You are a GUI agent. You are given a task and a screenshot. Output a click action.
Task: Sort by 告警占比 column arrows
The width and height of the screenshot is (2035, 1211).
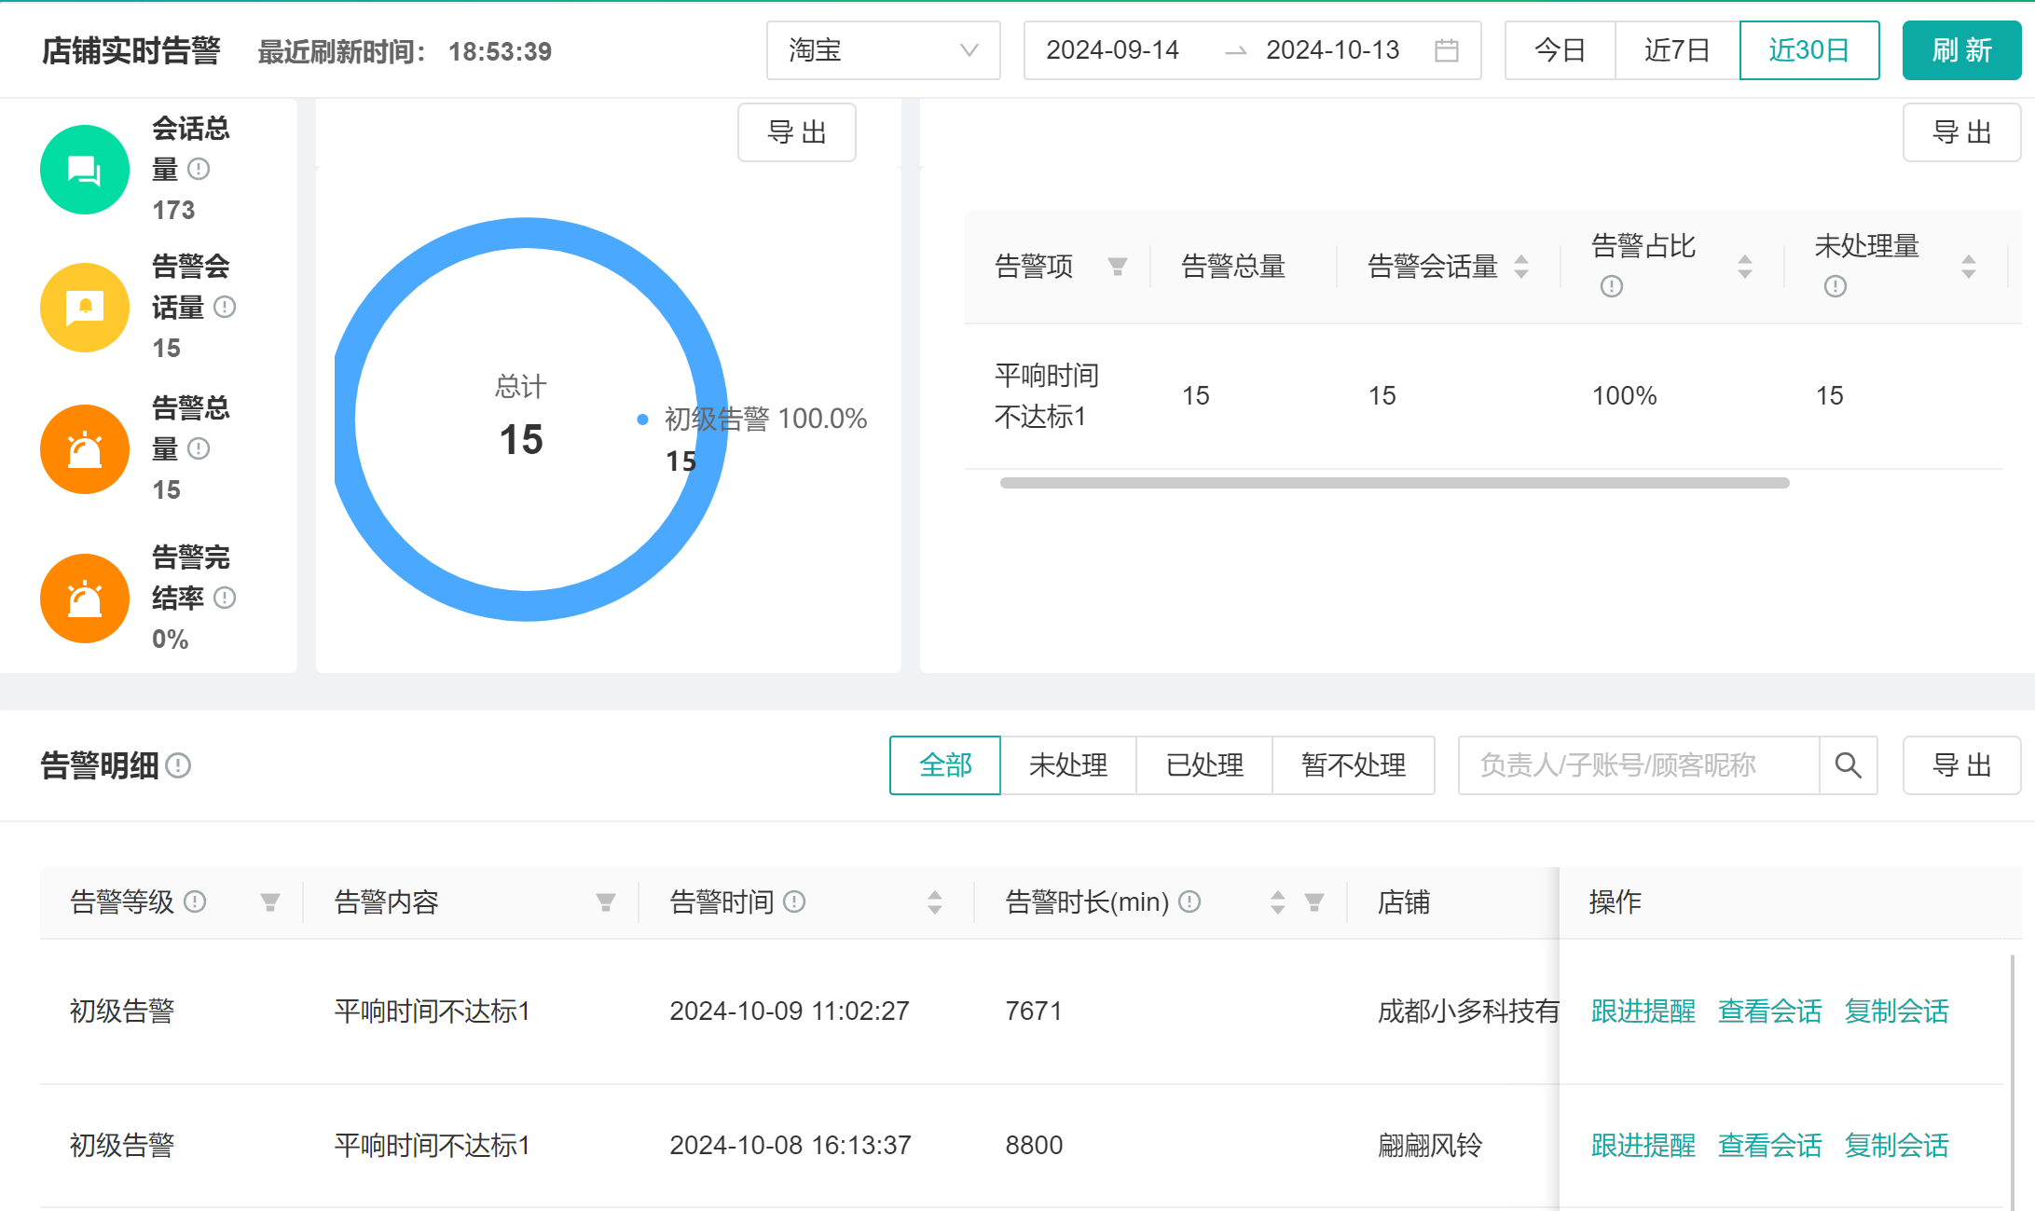click(1745, 267)
